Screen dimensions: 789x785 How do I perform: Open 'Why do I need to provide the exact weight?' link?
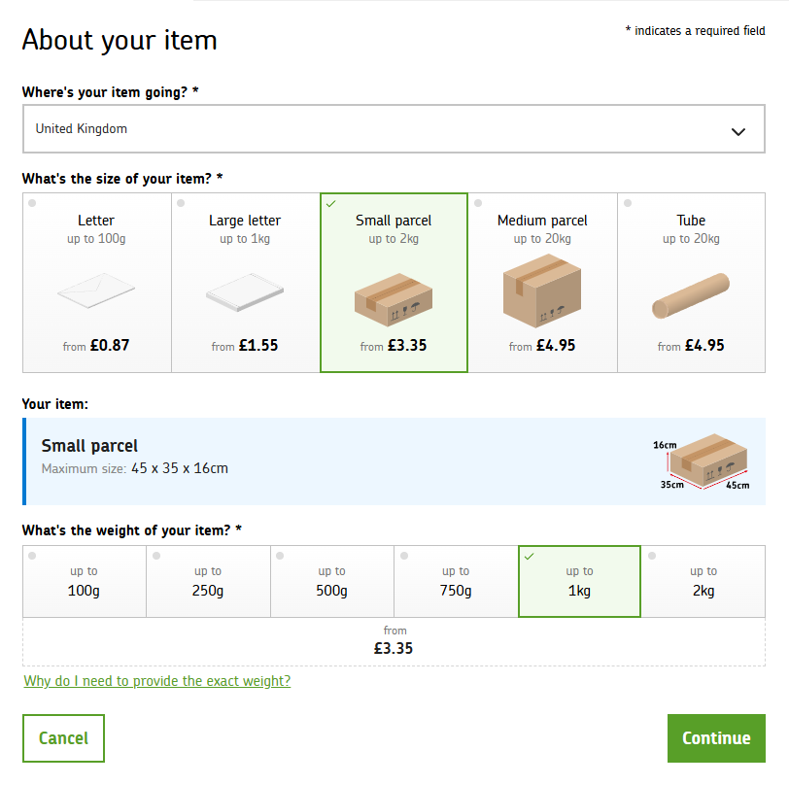(x=156, y=681)
